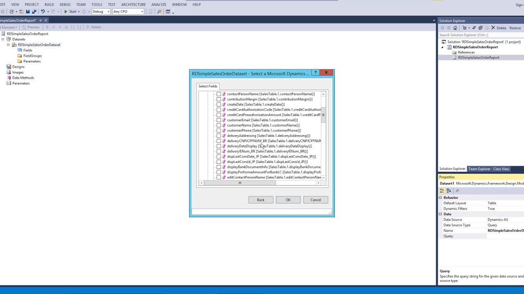Click the Undo arrow icon

(43, 11)
